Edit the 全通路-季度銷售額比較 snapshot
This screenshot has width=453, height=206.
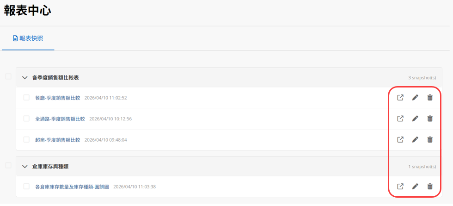[415, 119]
